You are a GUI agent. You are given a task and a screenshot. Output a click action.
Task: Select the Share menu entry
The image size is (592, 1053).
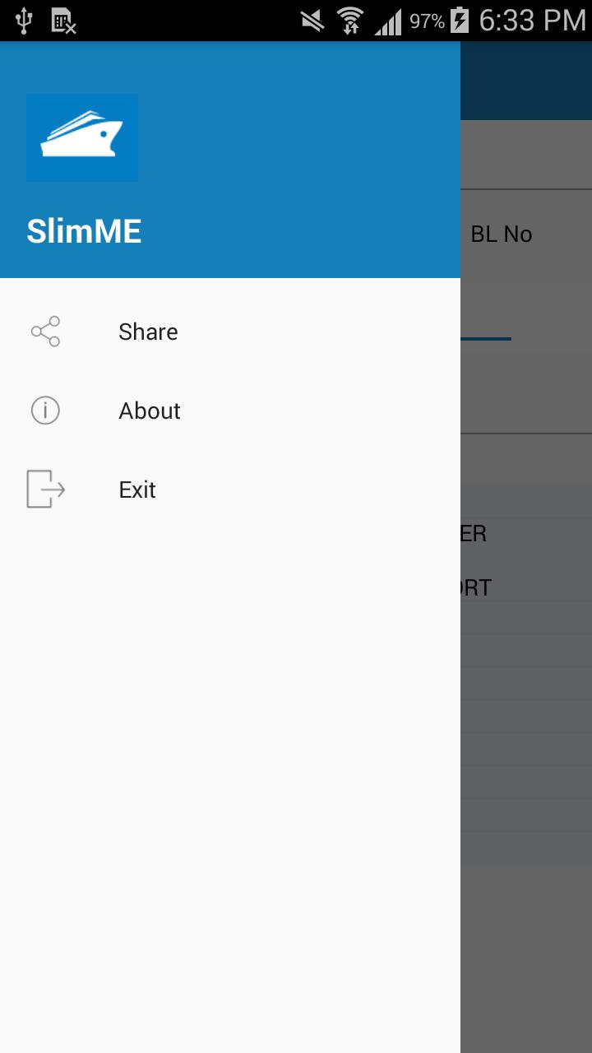click(148, 332)
